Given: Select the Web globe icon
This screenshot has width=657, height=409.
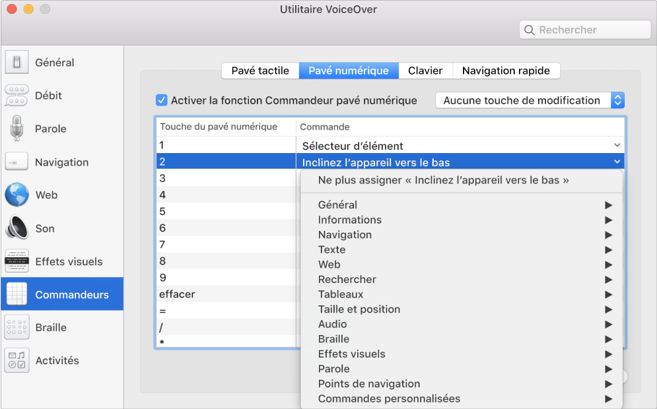Looking at the screenshot, I should point(17,195).
